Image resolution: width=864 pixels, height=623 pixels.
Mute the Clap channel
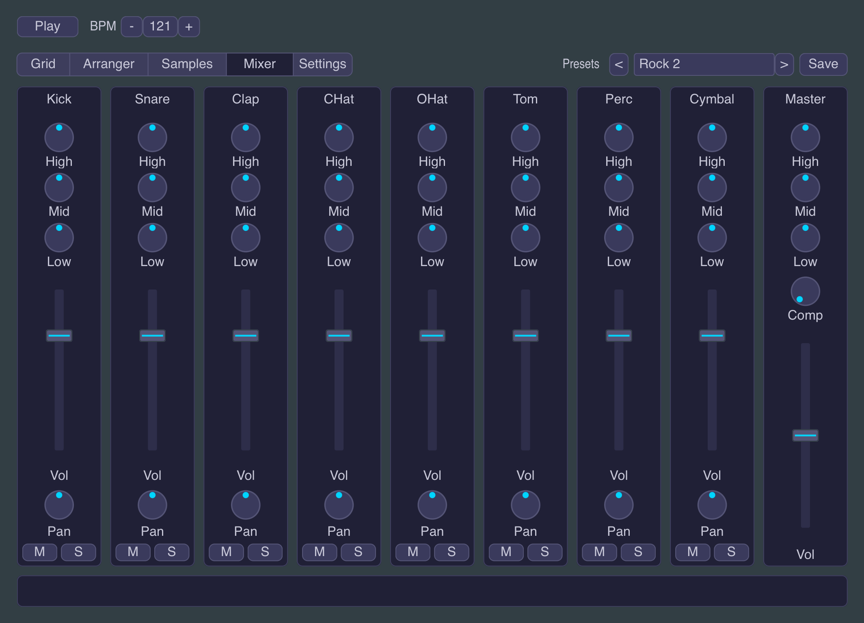click(227, 552)
